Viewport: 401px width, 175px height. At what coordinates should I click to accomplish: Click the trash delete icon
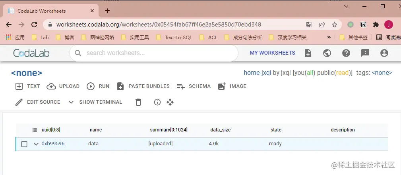(x=138, y=102)
